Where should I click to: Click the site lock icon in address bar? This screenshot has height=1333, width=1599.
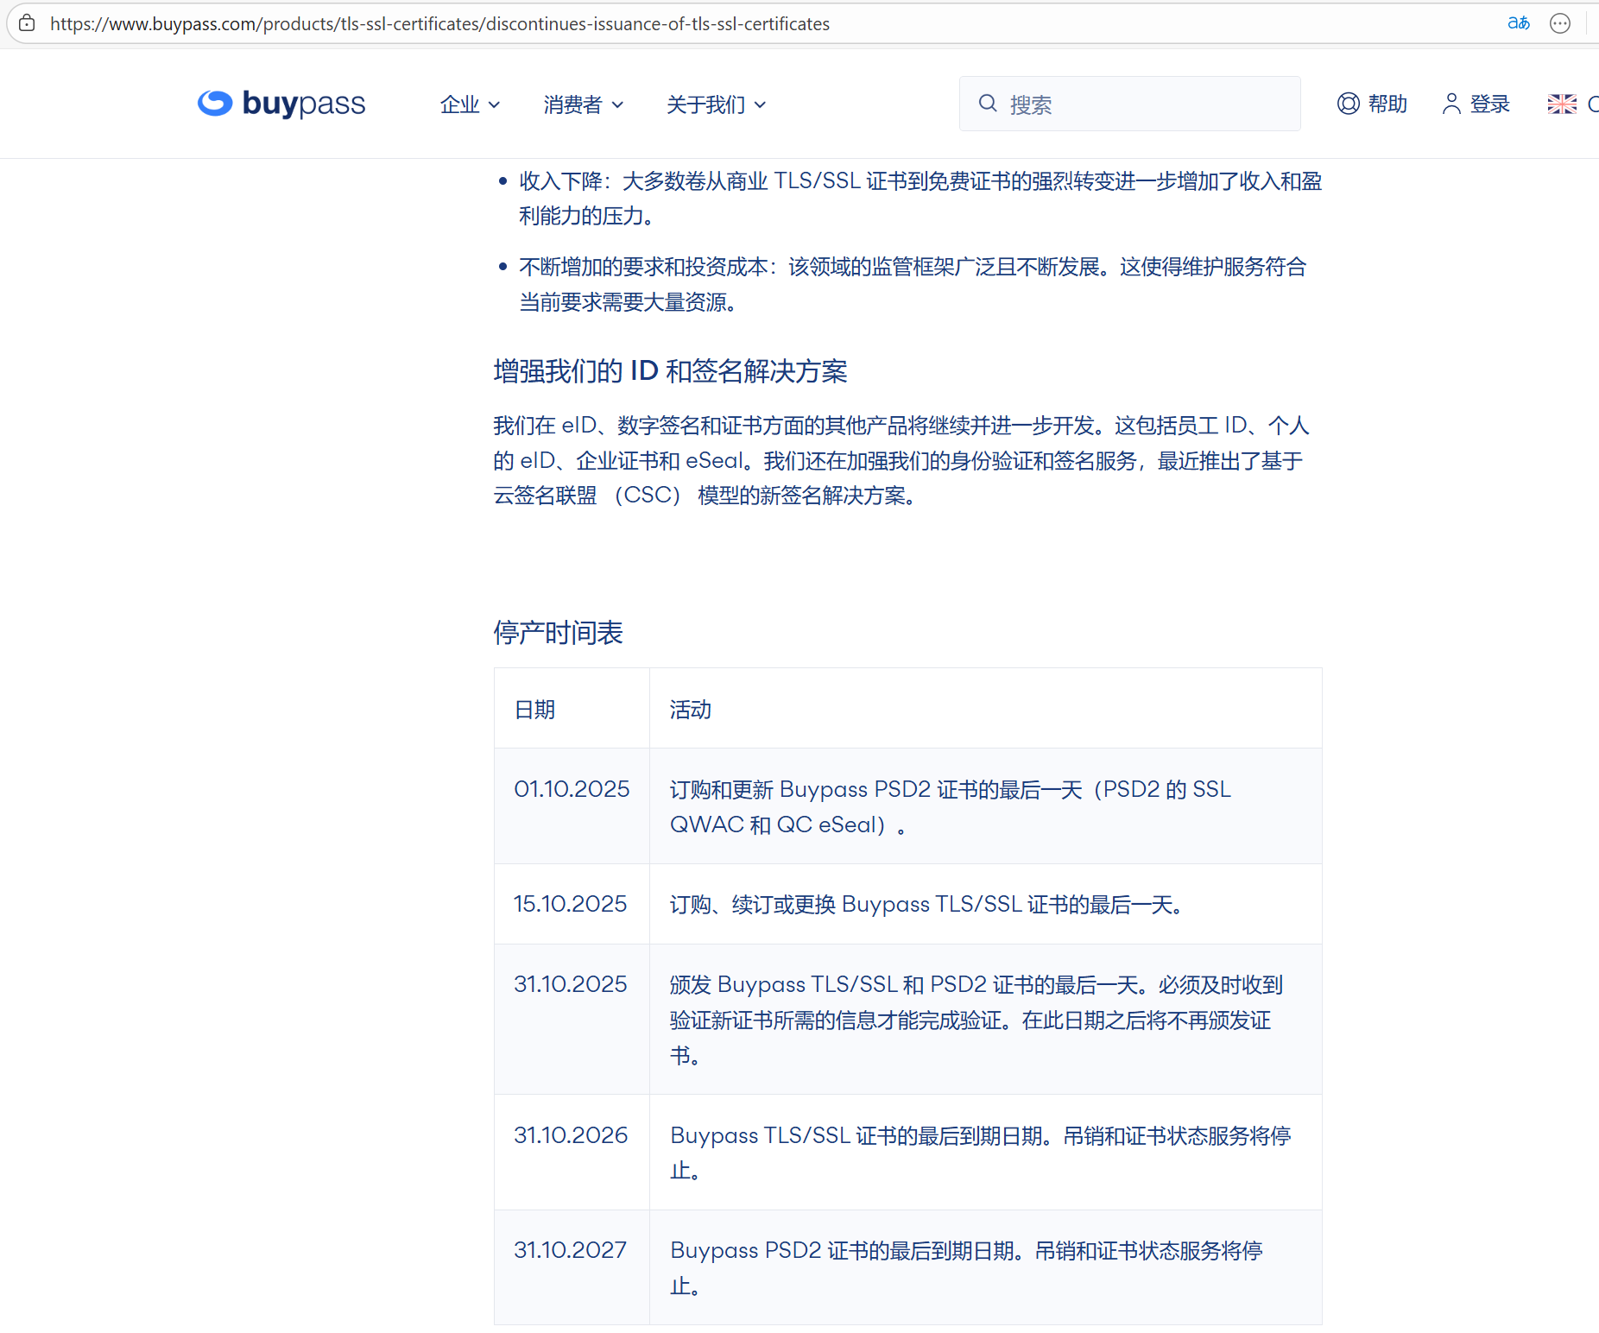27,23
